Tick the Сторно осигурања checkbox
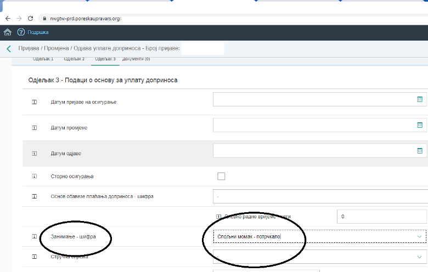The width and height of the screenshot is (428, 272). tap(221, 176)
